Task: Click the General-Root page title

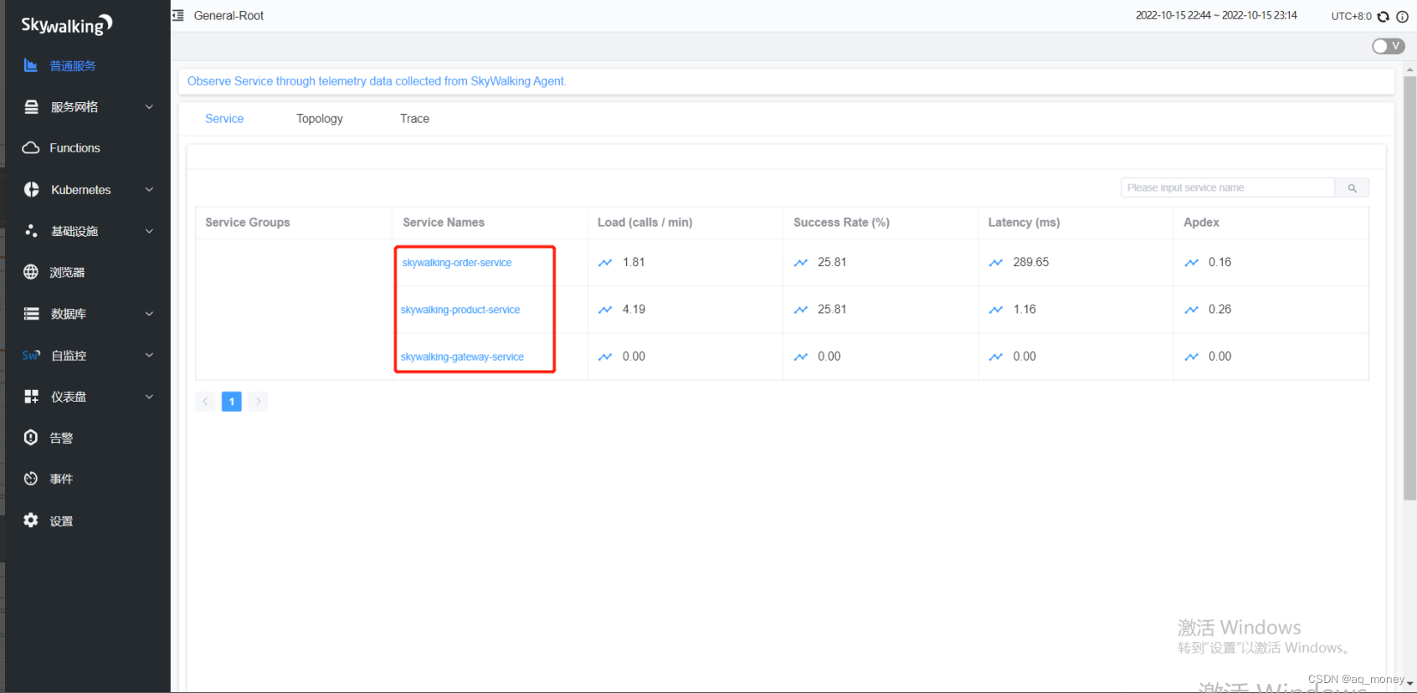Action: click(228, 16)
